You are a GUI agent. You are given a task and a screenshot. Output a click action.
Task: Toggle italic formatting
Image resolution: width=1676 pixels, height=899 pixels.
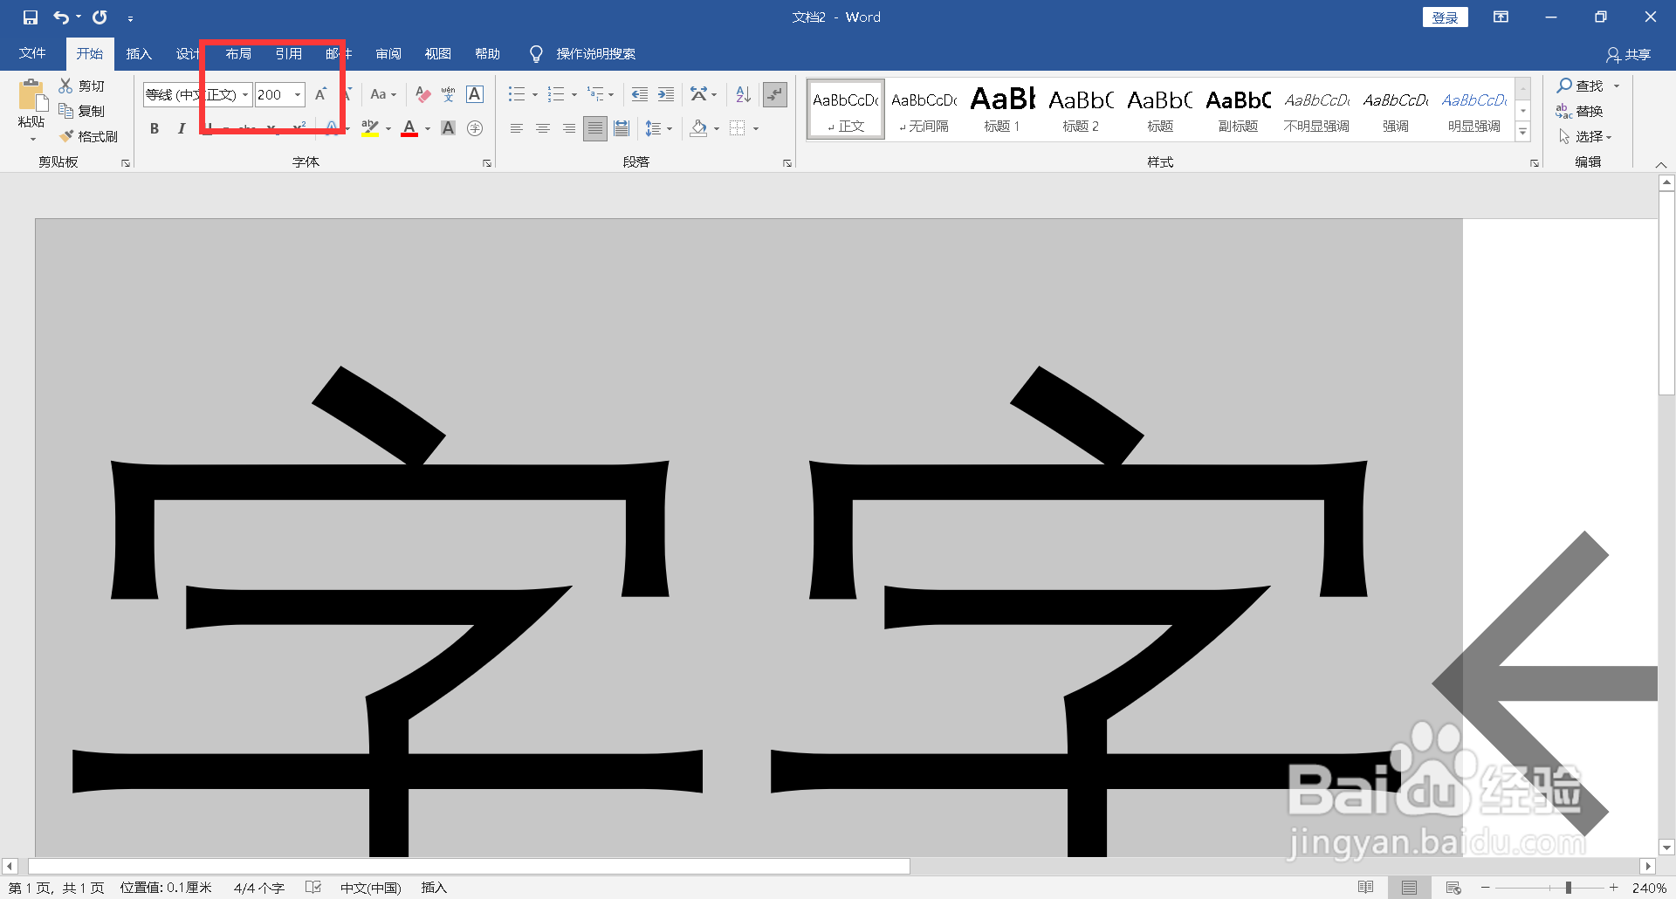[181, 128]
